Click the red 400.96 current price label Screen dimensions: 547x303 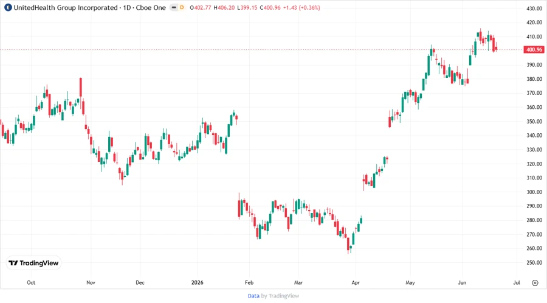[x=534, y=49]
